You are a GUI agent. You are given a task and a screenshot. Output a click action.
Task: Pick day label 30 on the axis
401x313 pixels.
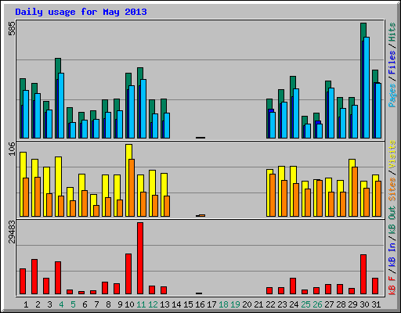[x=364, y=304]
